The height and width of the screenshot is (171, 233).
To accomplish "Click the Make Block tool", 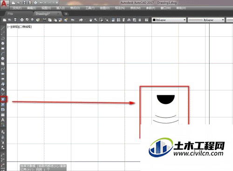I will [3, 89].
